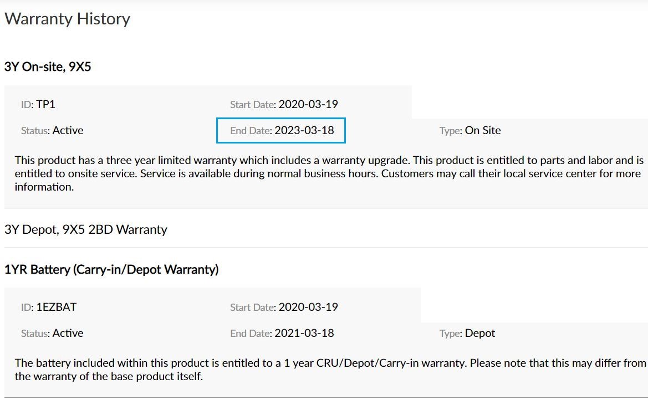Collapse the 1YR Battery warranty section
The height and width of the screenshot is (405, 648).
click(x=111, y=269)
